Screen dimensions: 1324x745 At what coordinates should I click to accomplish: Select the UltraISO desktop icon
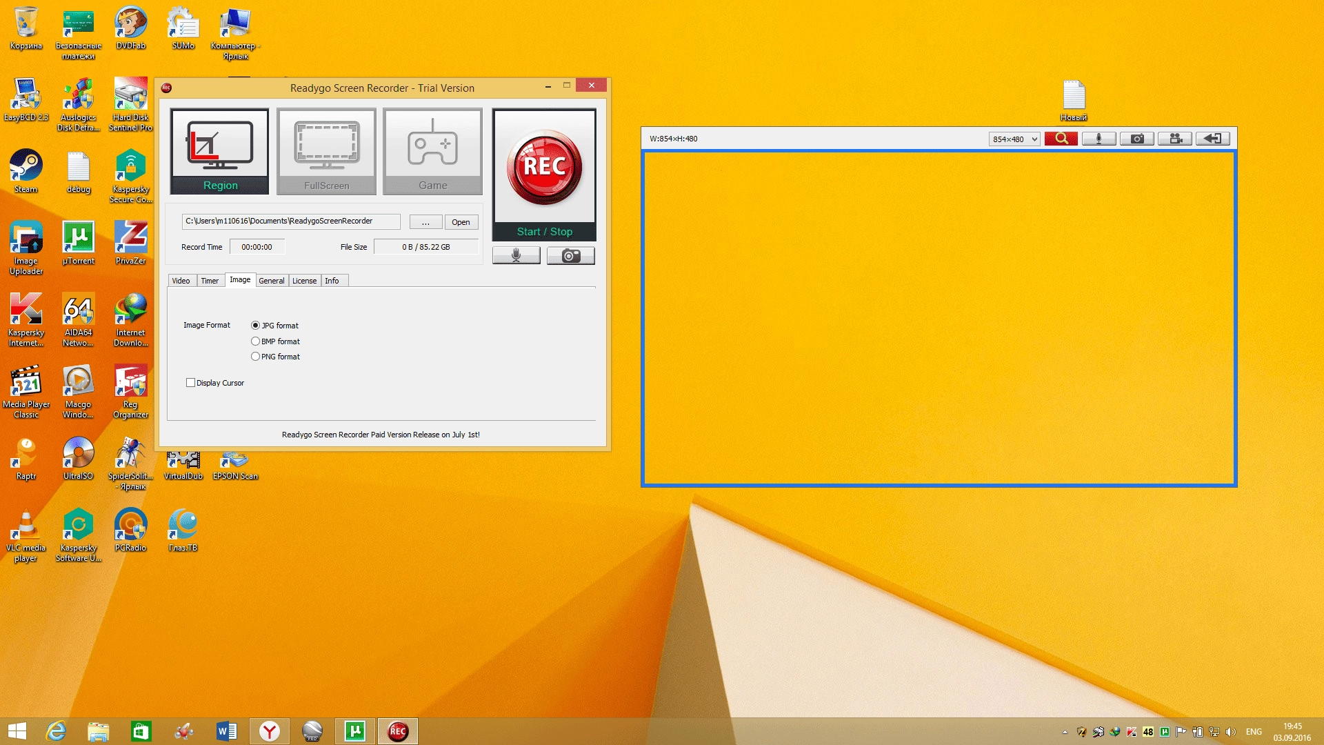(79, 458)
